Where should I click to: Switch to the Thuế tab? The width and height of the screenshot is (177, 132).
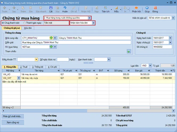click(x=23, y=67)
